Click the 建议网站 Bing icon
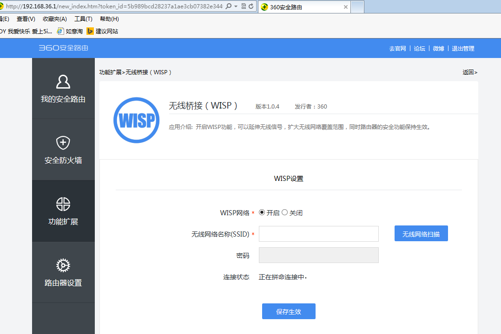Image resolution: width=501 pixels, height=334 pixels. coord(90,31)
